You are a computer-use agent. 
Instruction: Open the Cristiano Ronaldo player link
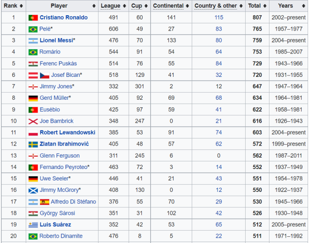tap(63, 17)
